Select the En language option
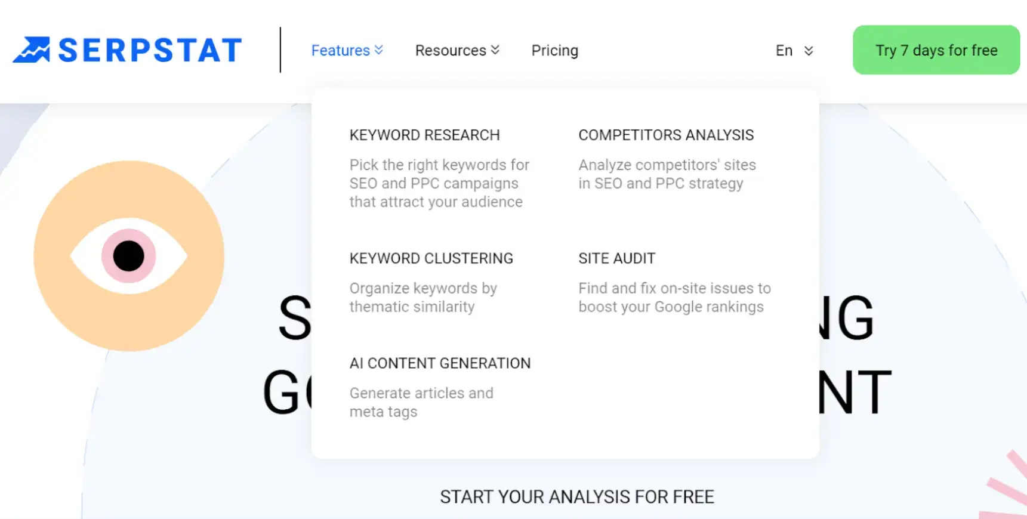The height and width of the screenshot is (519, 1027). tap(784, 51)
